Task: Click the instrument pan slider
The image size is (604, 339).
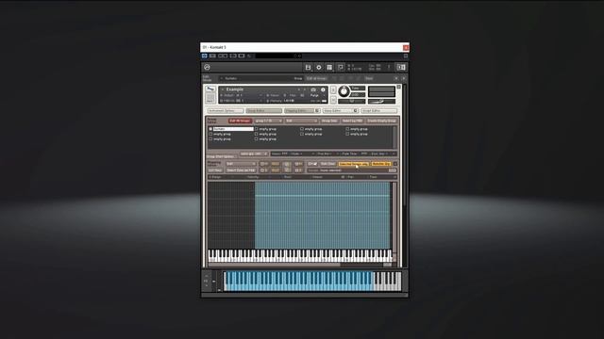Action: click(352, 101)
